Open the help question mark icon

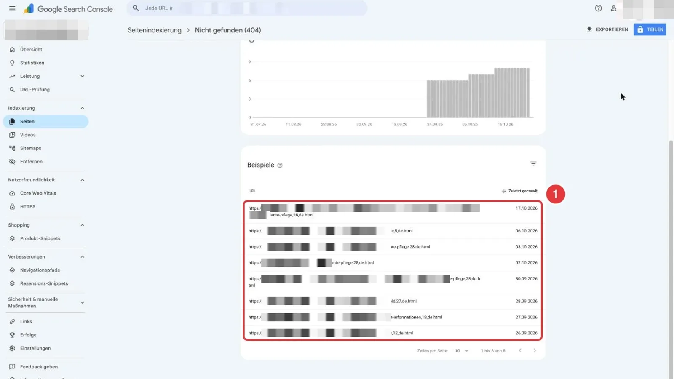pyautogui.click(x=598, y=8)
